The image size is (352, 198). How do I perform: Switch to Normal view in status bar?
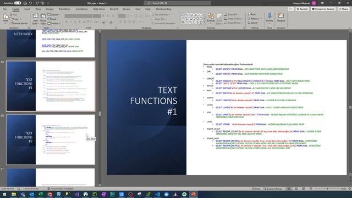pyautogui.click(x=289, y=189)
